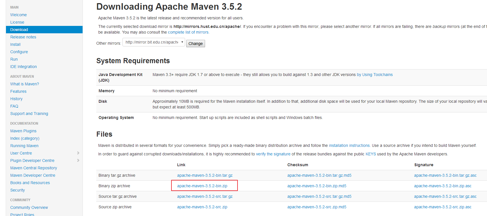The image size is (487, 216).
Task: Download apache-maven-3.5.2-bin.tar.gz
Action: point(205,175)
